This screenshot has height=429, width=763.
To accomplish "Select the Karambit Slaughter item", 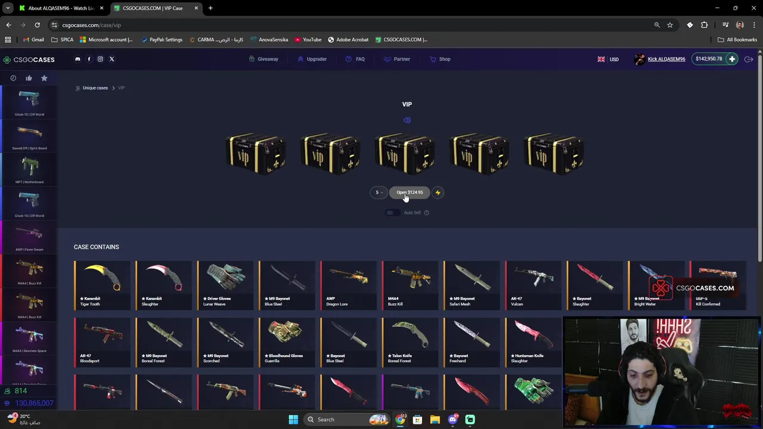I will [x=163, y=285].
